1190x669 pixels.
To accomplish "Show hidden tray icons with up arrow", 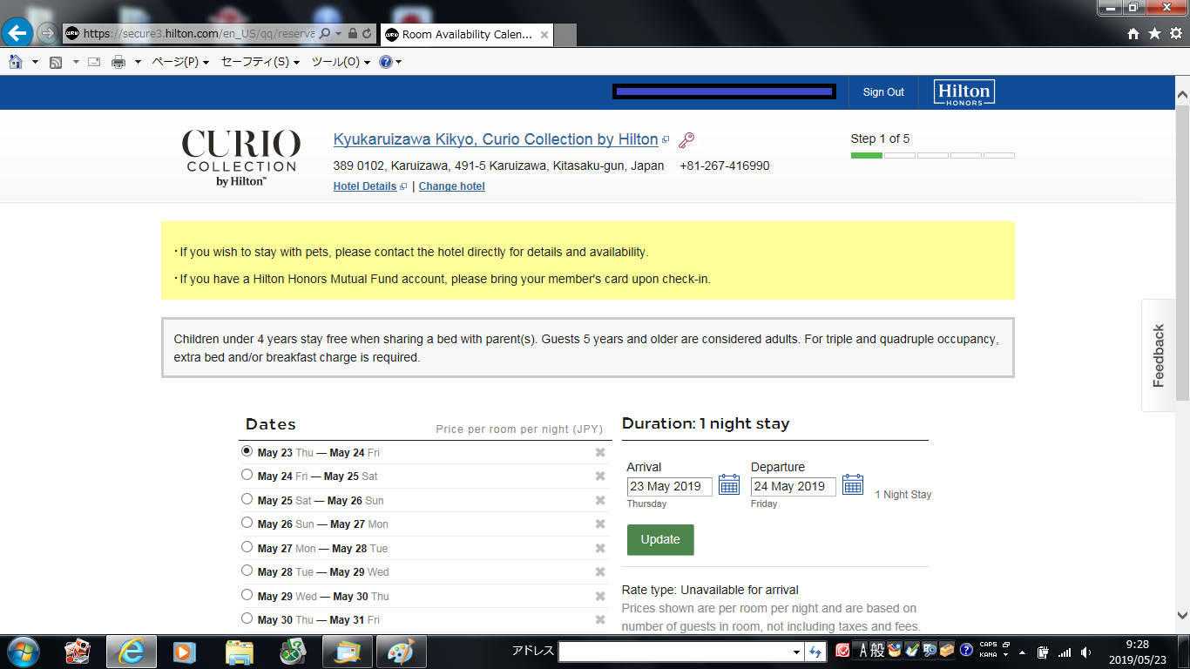I will point(1022,652).
